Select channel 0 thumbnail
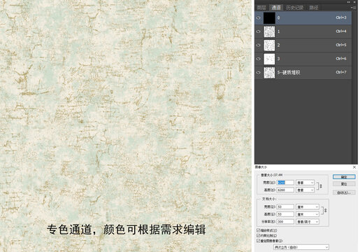Image resolution: width=360 pixels, height=252 pixels. click(x=269, y=18)
